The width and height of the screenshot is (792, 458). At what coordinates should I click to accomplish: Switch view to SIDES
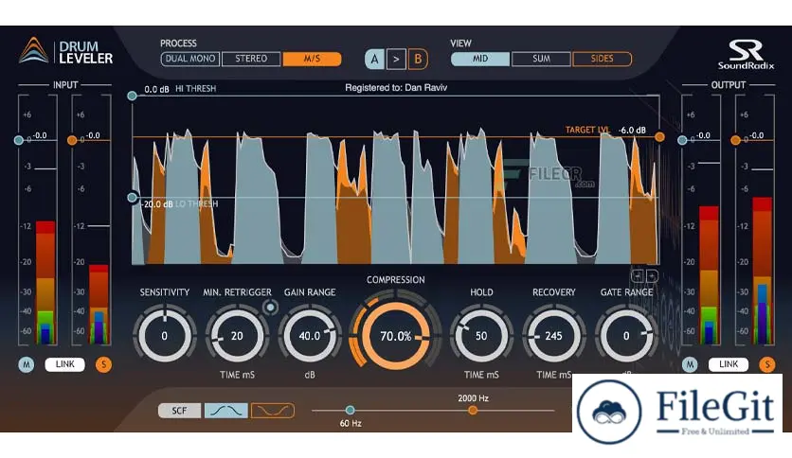click(602, 59)
